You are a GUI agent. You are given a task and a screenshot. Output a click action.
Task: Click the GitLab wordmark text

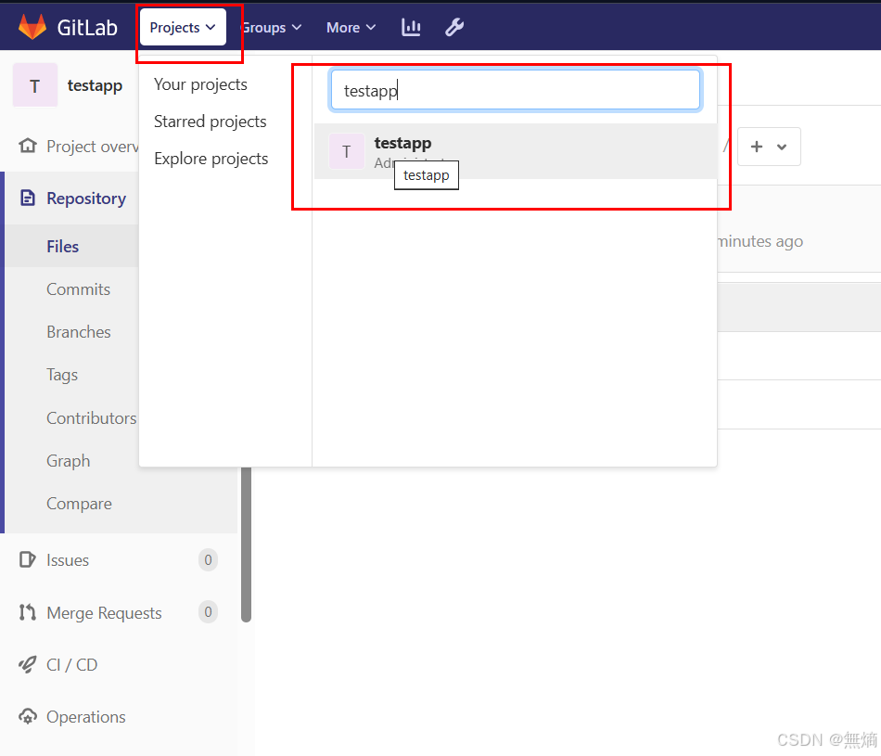(x=87, y=28)
